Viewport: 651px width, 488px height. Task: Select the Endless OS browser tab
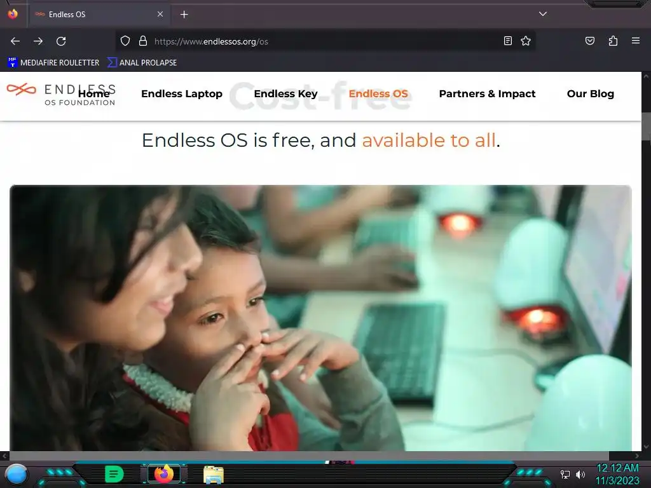pyautogui.click(x=100, y=15)
